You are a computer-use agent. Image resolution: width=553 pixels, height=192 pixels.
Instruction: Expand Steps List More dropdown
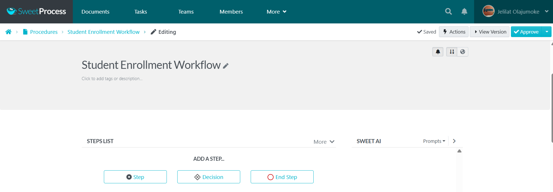(x=324, y=142)
